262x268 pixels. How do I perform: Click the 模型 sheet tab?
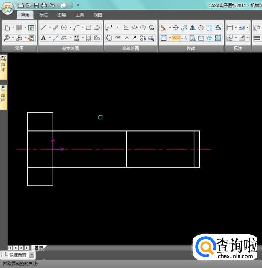pyautogui.click(x=38, y=248)
